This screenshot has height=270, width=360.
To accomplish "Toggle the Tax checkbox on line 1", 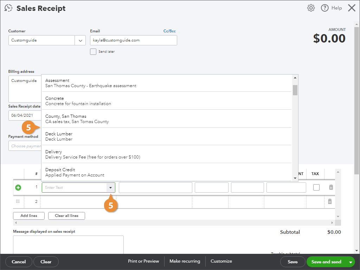I will (x=316, y=187).
